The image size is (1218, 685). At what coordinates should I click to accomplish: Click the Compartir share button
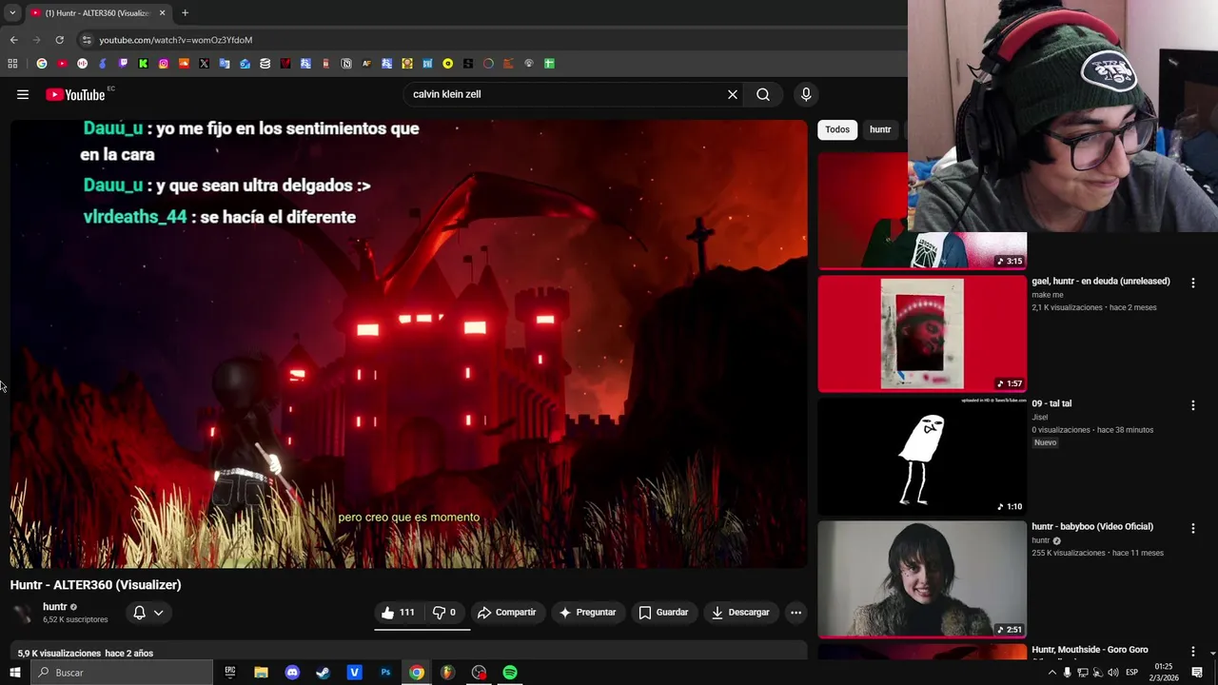(507, 613)
